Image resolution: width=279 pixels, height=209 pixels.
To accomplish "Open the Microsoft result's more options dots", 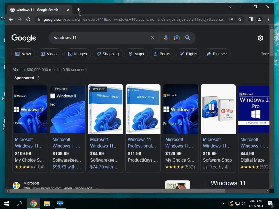I will point(97,188).
